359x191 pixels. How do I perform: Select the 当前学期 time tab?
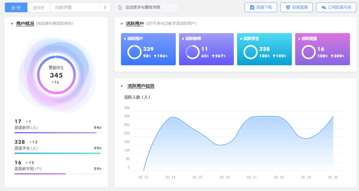[63, 7]
